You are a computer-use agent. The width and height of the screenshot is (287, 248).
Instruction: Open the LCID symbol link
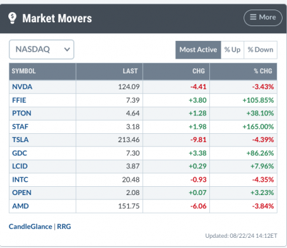click(20, 166)
